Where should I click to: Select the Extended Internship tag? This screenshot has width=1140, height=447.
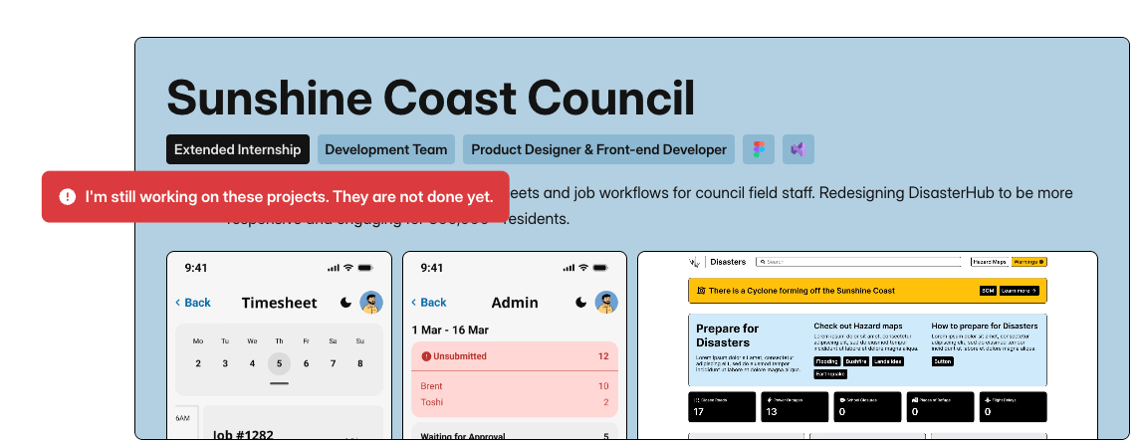[238, 149]
